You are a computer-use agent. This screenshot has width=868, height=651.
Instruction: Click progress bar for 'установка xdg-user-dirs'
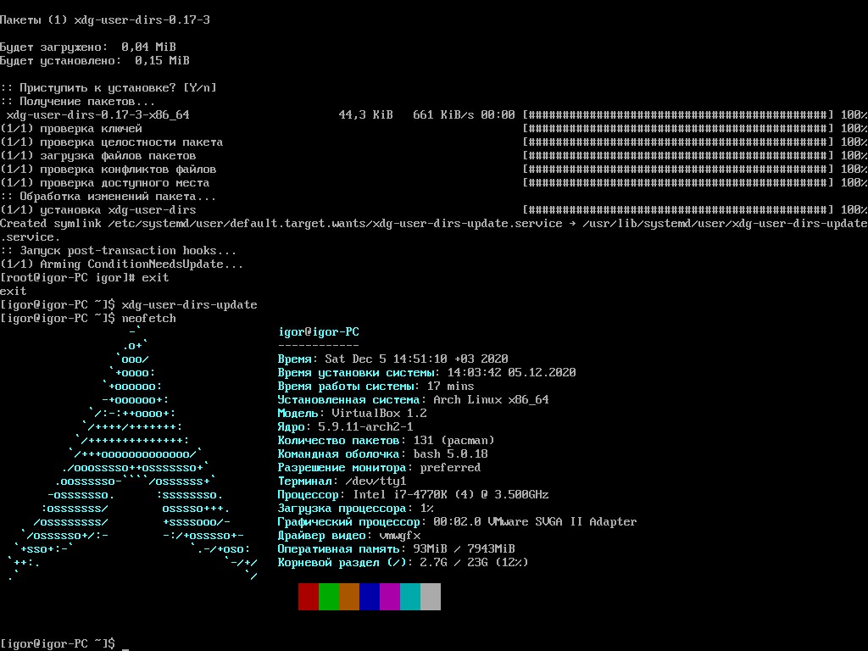[x=677, y=210]
